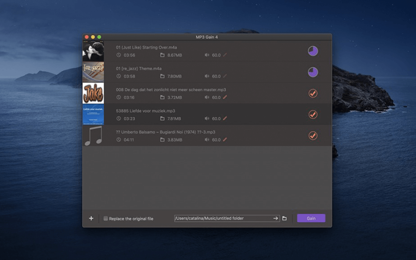Click the checkmark icon on Umberto Balsamo row
The height and width of the screenshot is (260, 416).
[x=313, y=136]
